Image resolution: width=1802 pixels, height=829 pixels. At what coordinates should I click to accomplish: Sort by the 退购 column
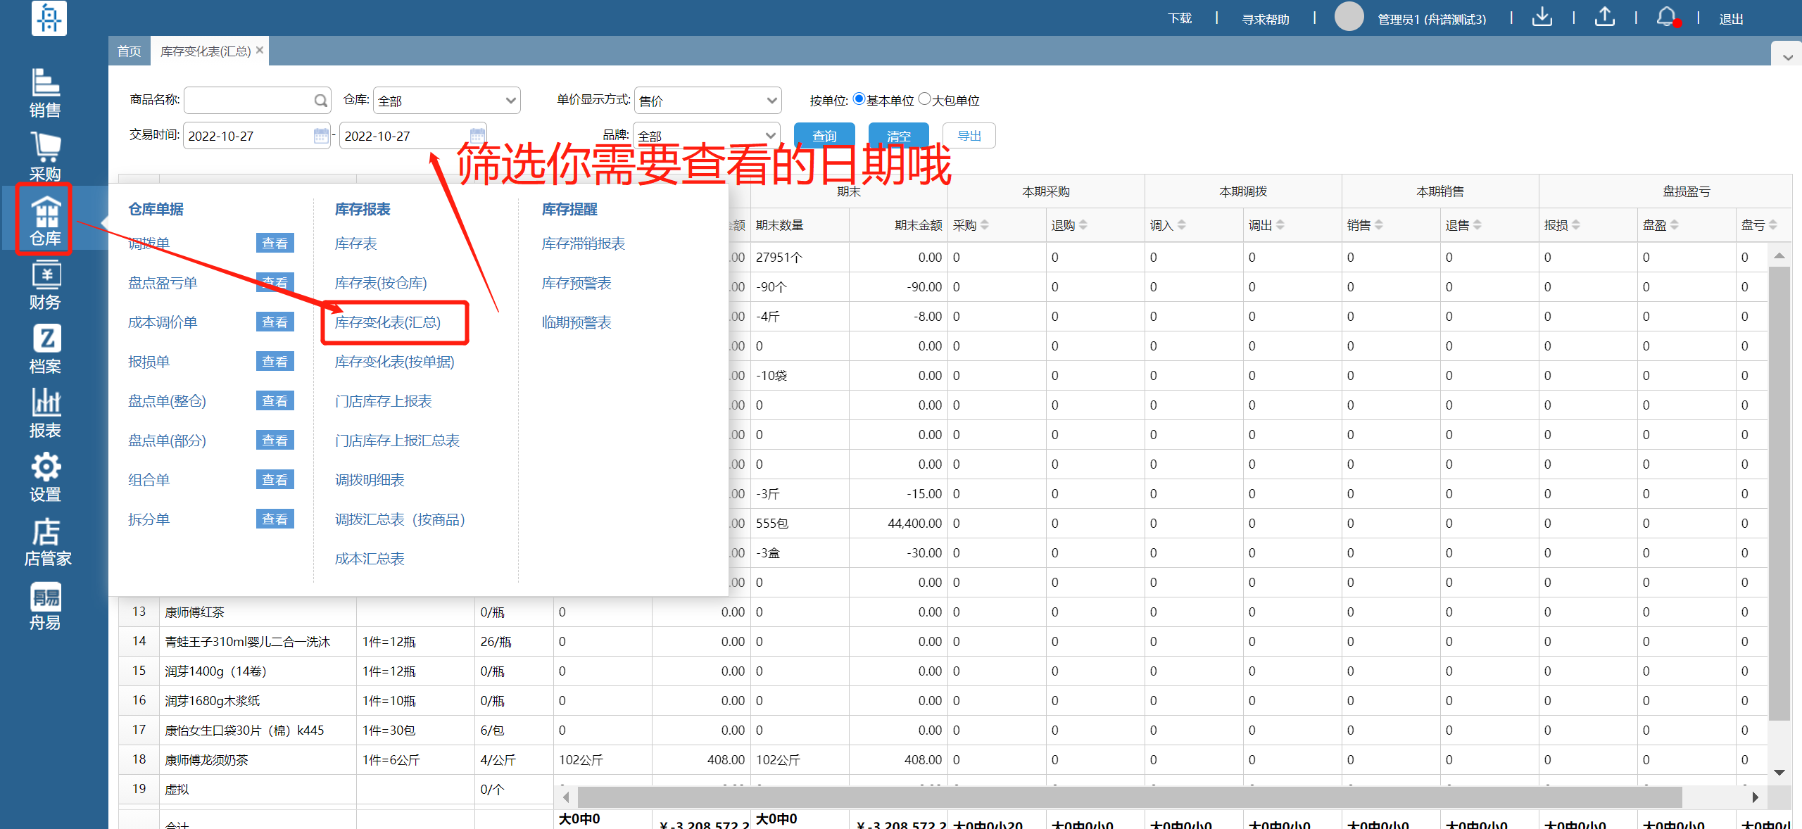point(1083,225)
